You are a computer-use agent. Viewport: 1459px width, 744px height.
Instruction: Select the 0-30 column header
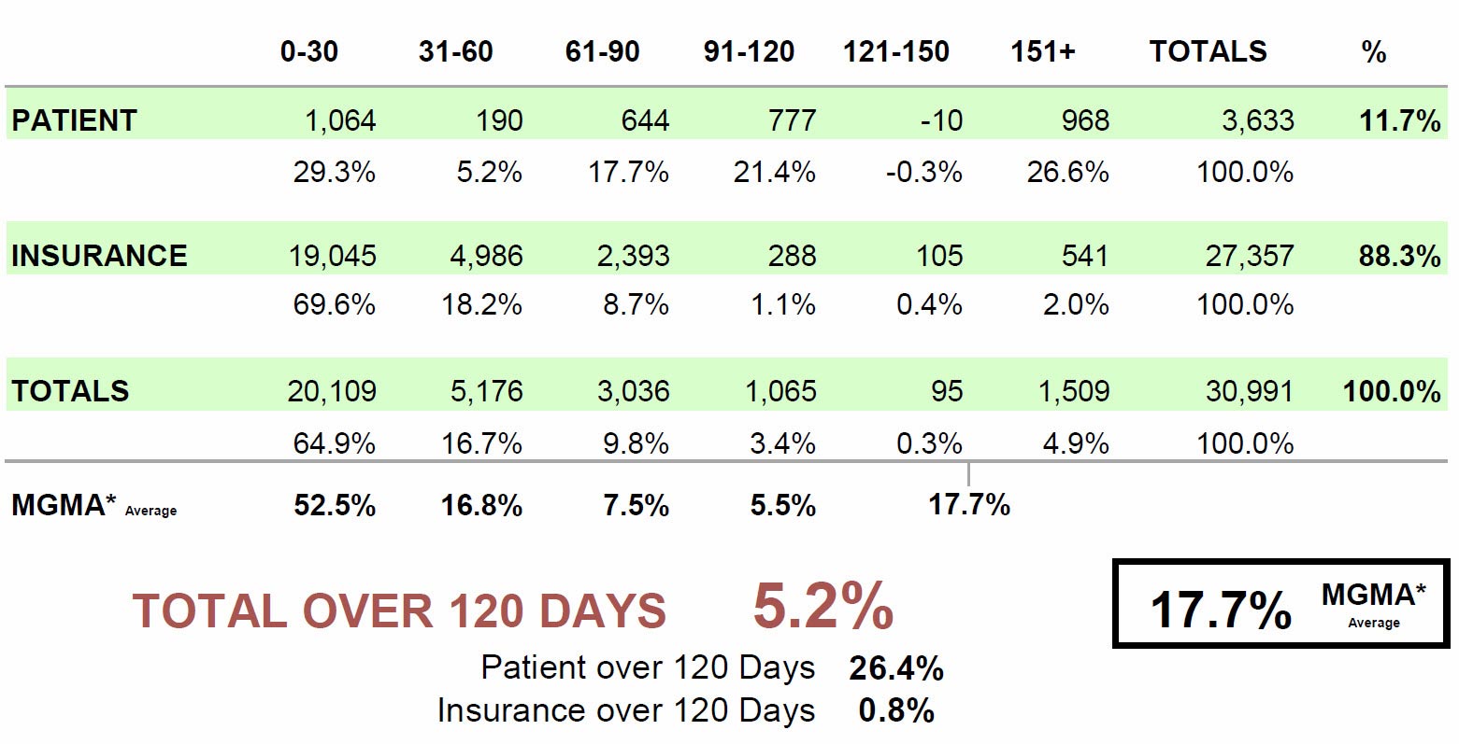point(309,51)
